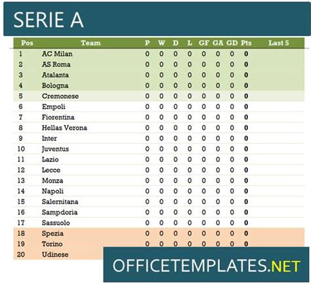Click Inter's points value cell
The width and height of the screenshot is (311, 288).
pyautogui.click(x=246, y=138)
